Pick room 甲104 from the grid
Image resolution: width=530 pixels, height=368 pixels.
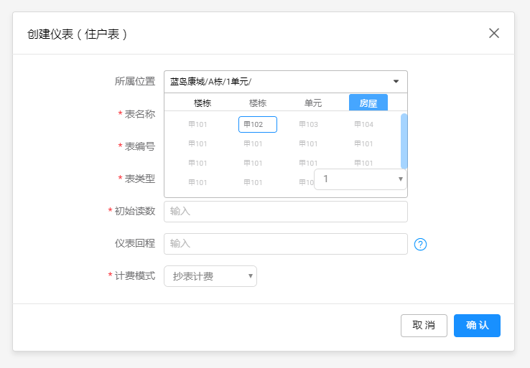point(363,124)
